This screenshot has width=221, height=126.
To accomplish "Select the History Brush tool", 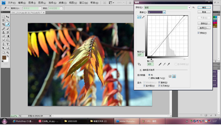I will click(x=8, y=32).
